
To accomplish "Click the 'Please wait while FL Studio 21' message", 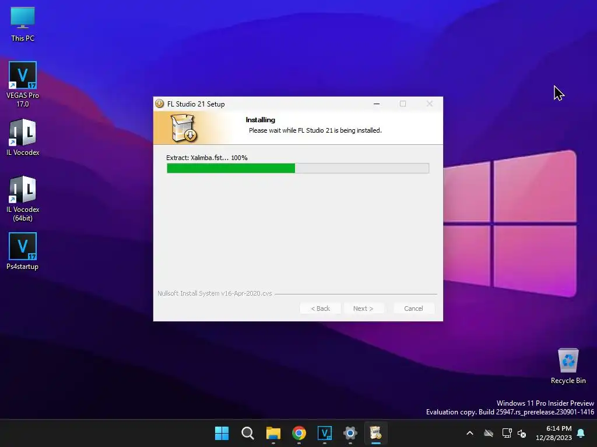I will click(315, 130).
